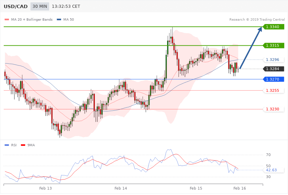The height and width of the screenshot is (195, 288).
Task: Select the 1.3315 resistance price tag
Action: pos(273,45)
